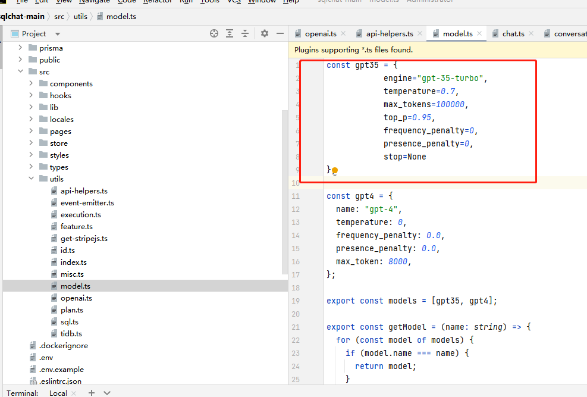Click the model.ts breadcrumb in navigation bar
This screenshot has height=397, width=587.
[x=121, y=17]
